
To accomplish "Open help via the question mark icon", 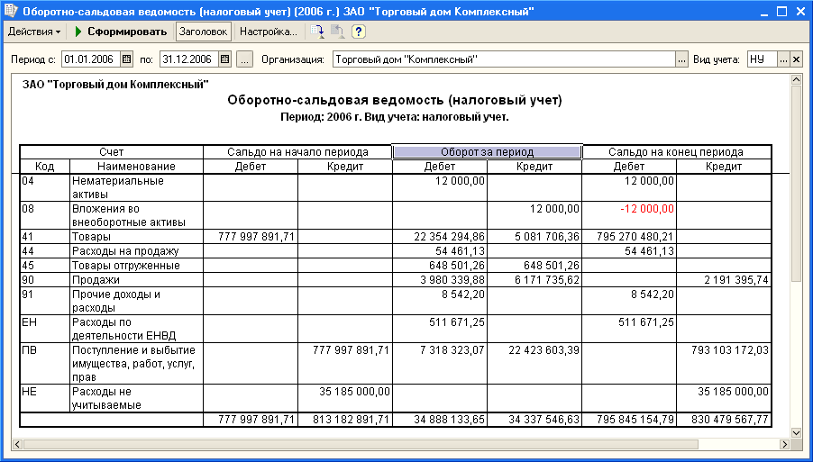I will (x=359, y=32).
